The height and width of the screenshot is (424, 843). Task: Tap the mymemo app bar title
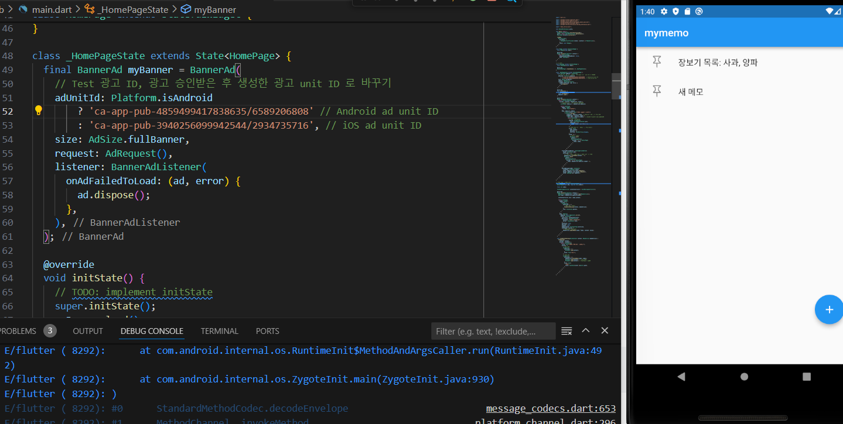(x=666, y=33)
